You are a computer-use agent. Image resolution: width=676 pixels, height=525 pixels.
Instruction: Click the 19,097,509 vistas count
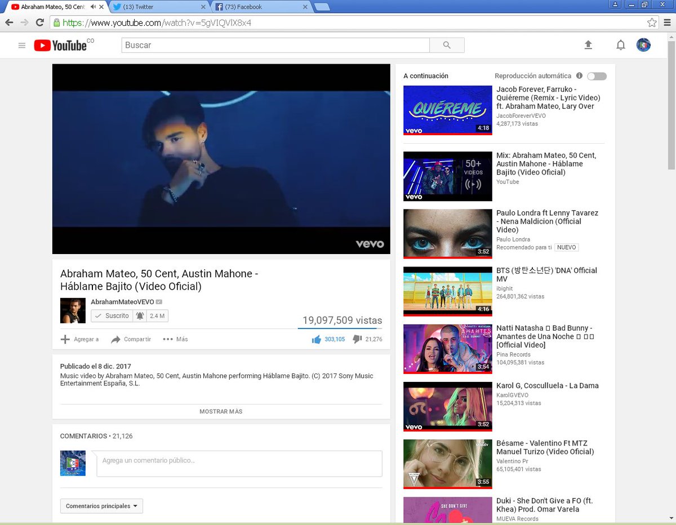[342, 320]
